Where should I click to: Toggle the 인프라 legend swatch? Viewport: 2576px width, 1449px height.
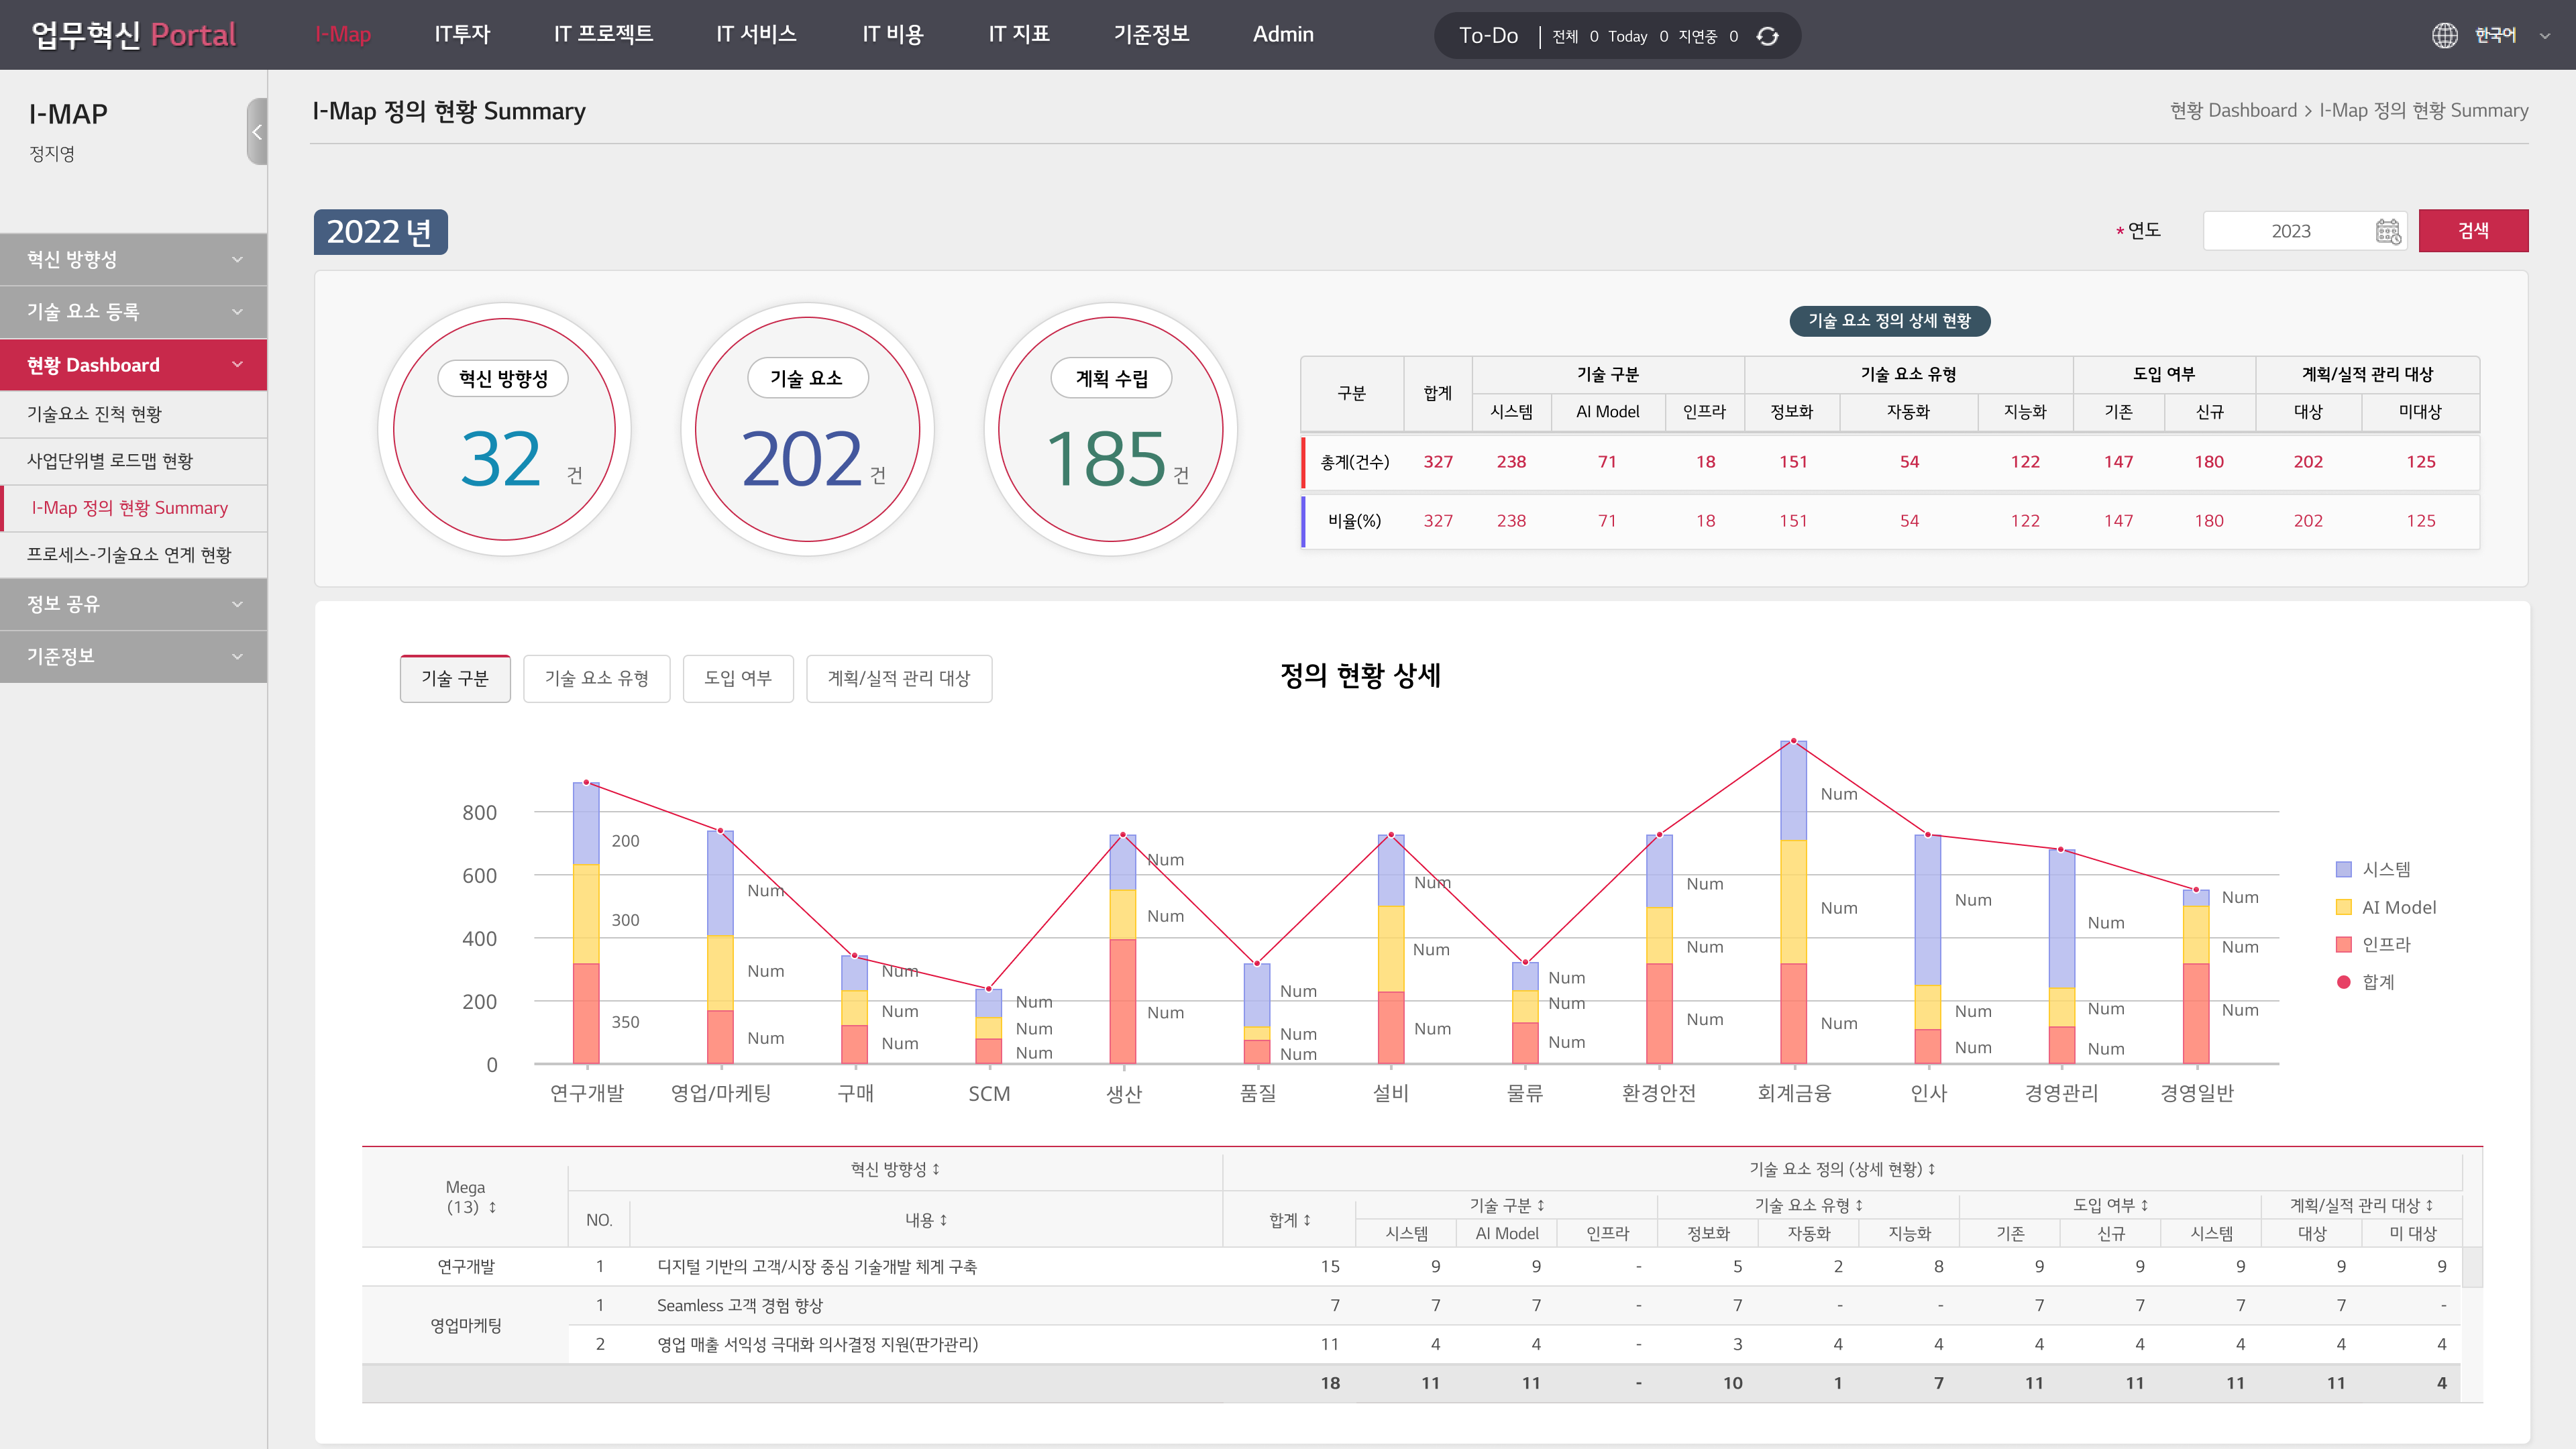tap(2343, 944)
